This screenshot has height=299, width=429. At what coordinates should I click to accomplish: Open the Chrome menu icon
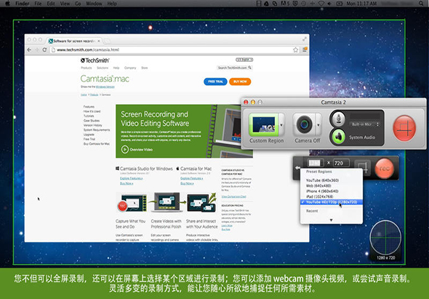tap(305, 49)
